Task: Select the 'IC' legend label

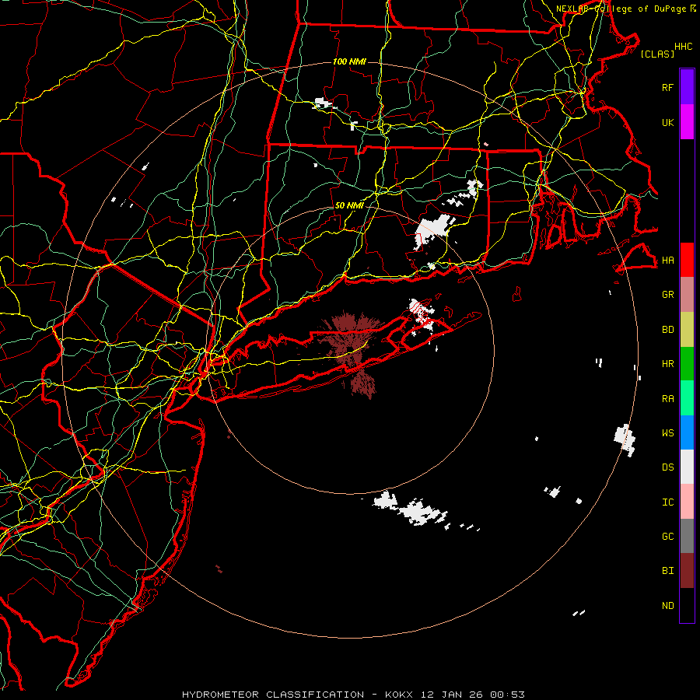Action: [667, 502]
